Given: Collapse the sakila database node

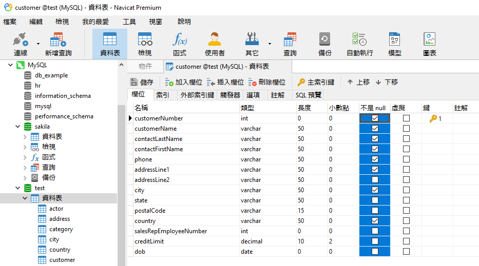Looking at the screenshot, I should tap(18, 127).
